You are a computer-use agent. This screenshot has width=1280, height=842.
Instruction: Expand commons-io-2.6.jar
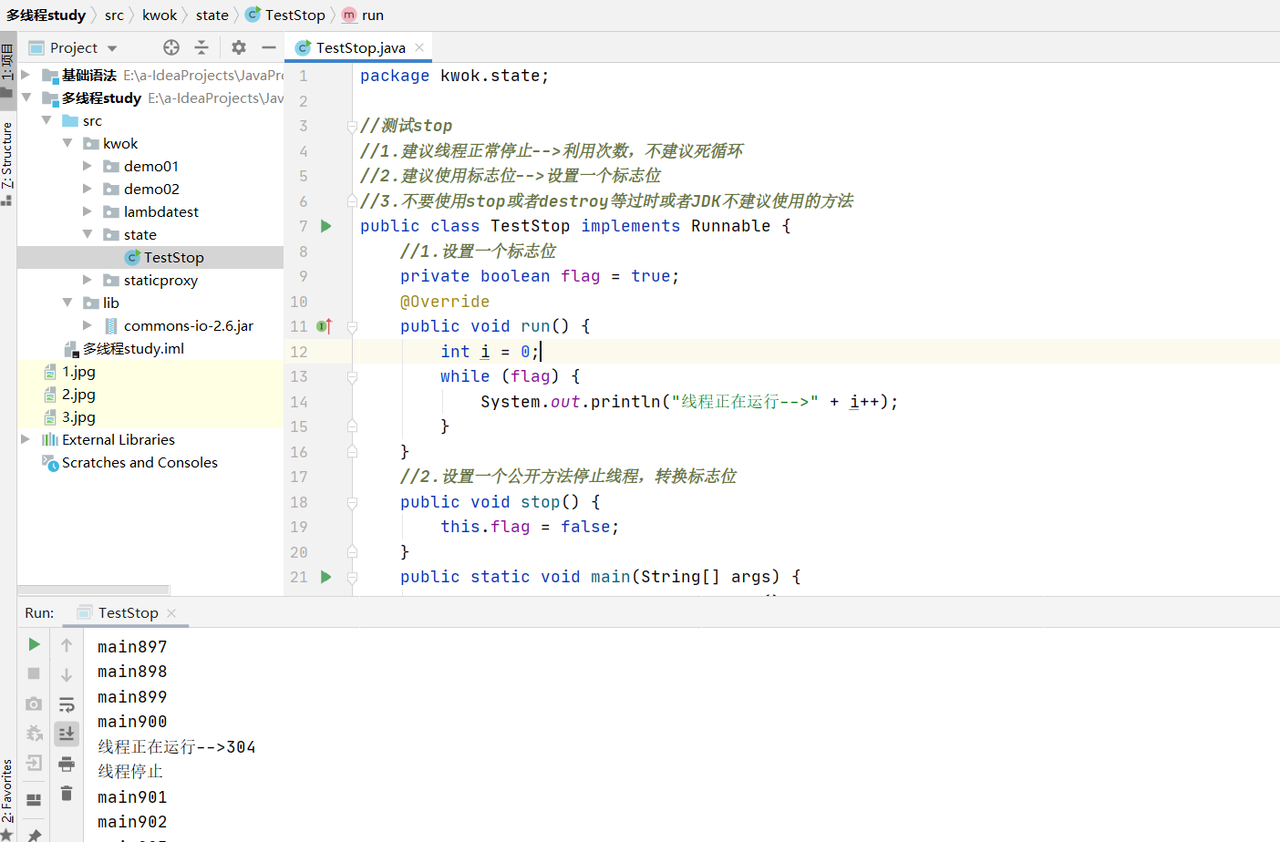pyautogui.click(x=88, y=325)
